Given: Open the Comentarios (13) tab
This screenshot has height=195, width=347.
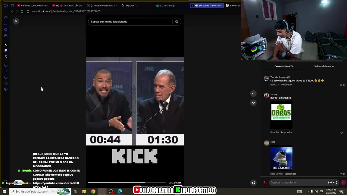Looking at the screenshot, I should [x=284, y=66].
